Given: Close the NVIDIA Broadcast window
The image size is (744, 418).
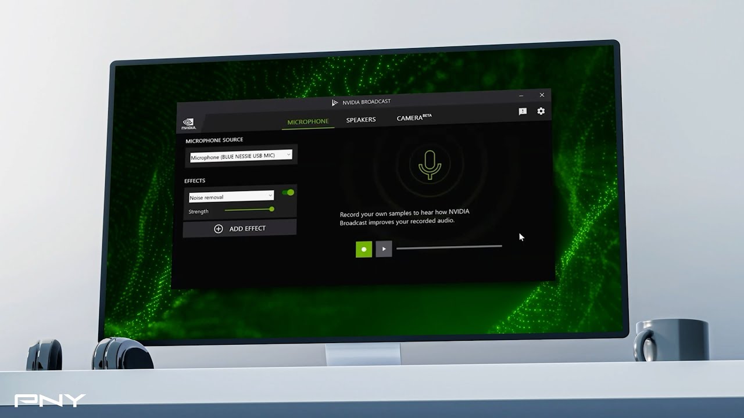Looking at the screenshot, I should (x=542, y=95).
